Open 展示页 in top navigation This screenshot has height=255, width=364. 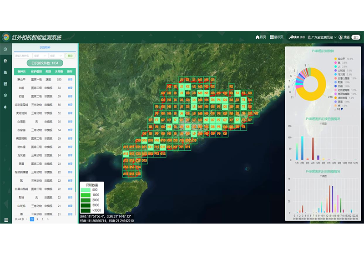pyautogui.click(x=277, y=37)
